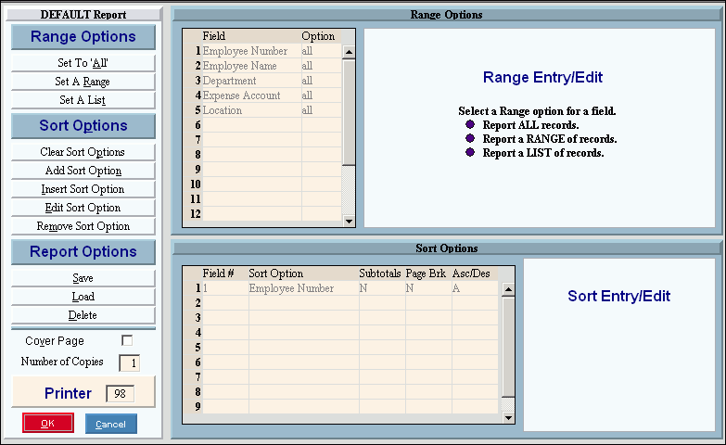Clear all sort options
The width and height of the screenshot is (726, 445).
(83, 152)
